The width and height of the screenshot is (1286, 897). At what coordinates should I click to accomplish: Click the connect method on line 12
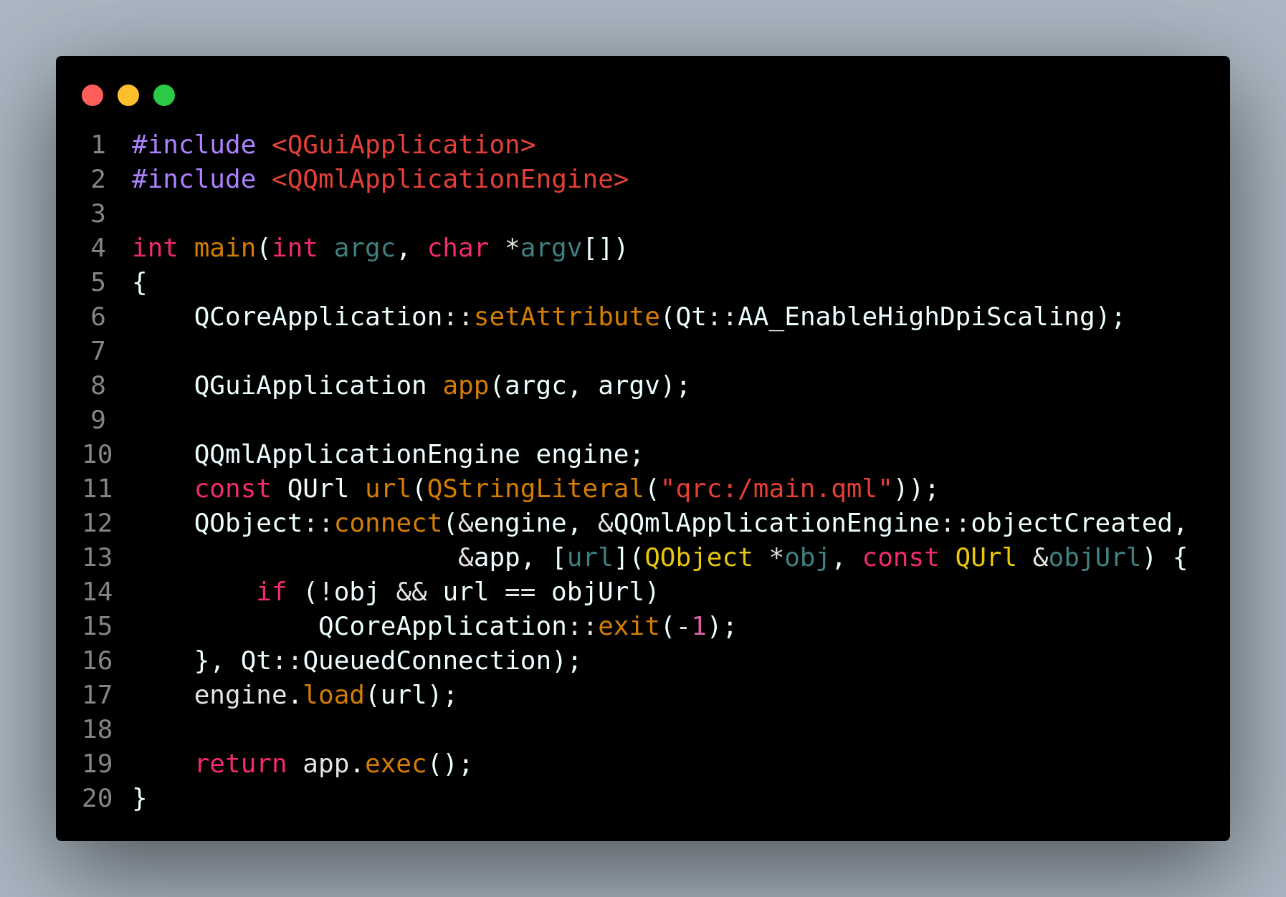tap(387, 523)
